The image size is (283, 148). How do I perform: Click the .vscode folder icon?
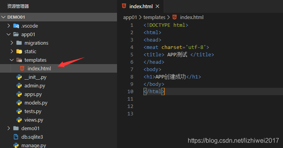click(16, 26)
